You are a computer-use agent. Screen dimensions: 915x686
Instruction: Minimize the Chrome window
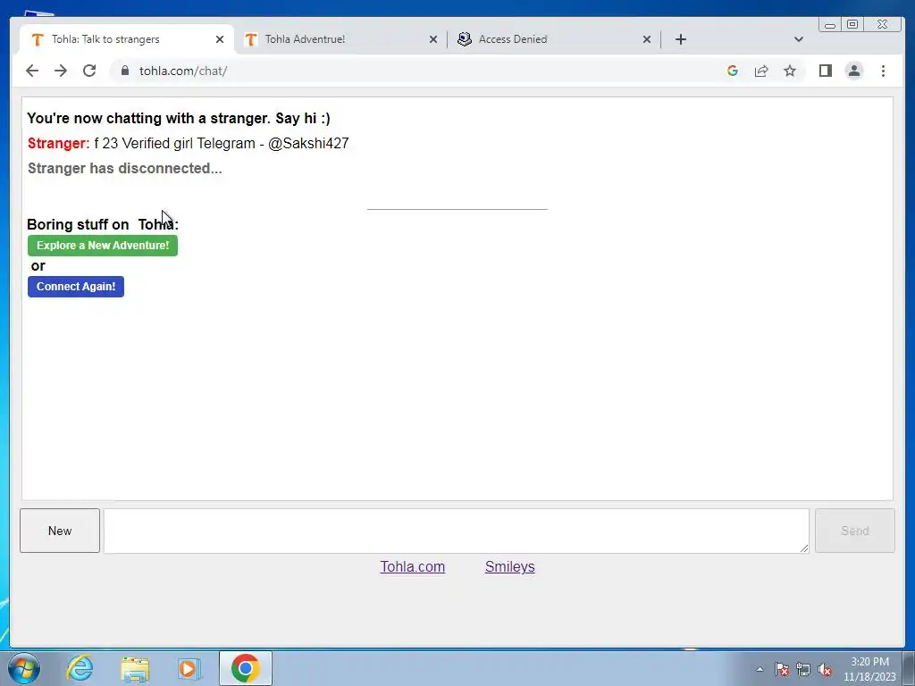830,24
